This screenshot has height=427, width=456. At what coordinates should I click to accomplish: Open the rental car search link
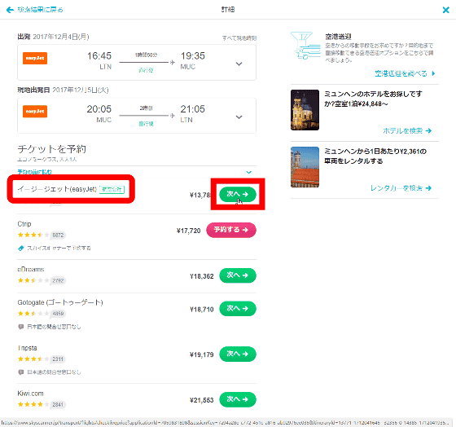click(401, 188)
